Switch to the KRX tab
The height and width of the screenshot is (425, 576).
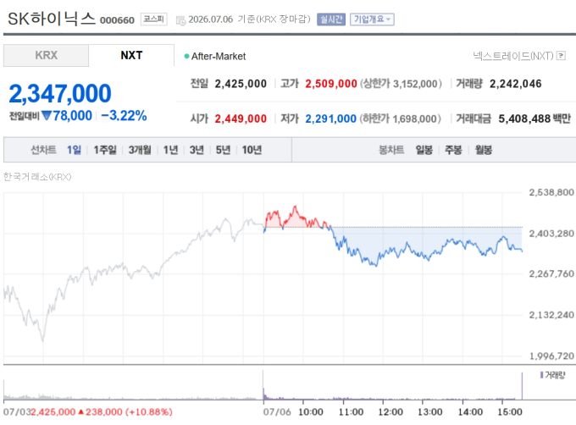[x=46, y=55]
